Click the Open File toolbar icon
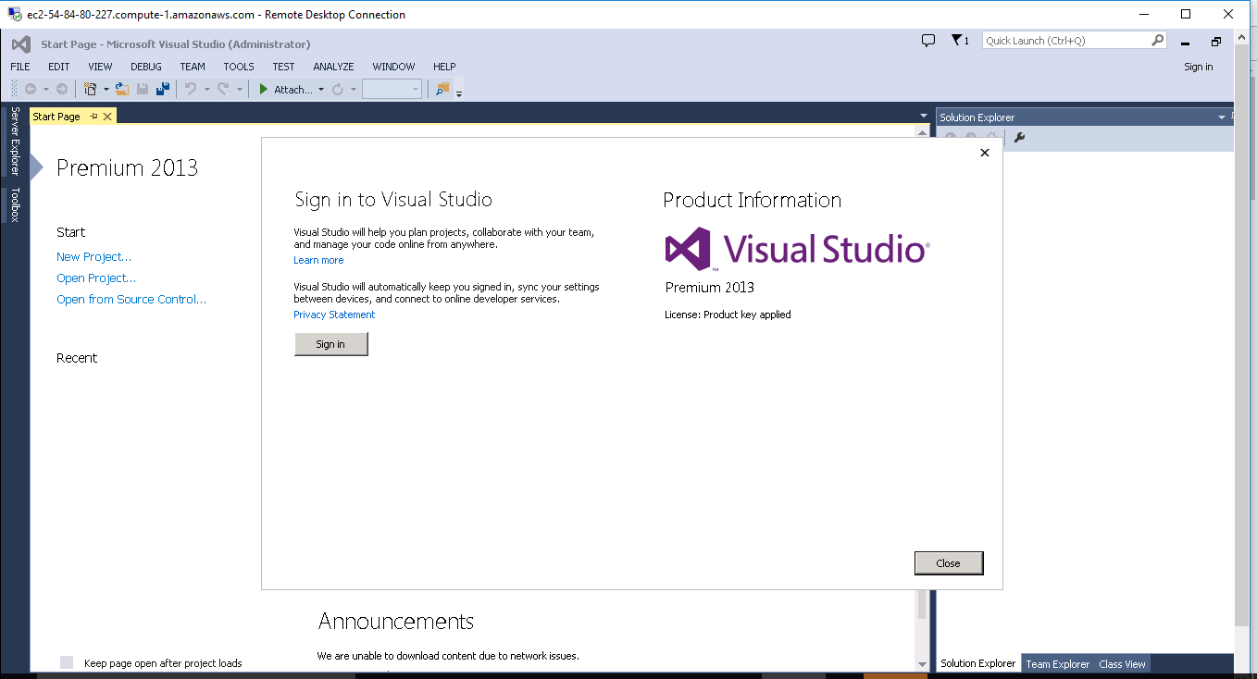The width and height of the screenshot is (1257, 679). tap(122, 89)
